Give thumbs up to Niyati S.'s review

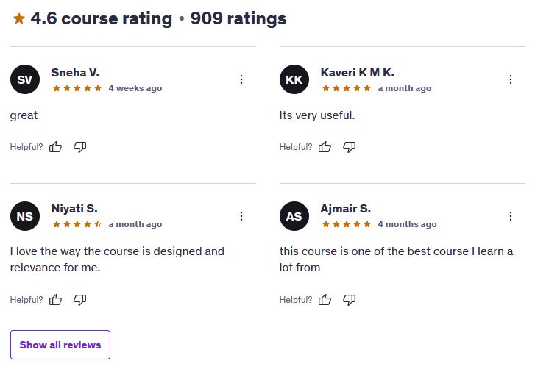56,300
